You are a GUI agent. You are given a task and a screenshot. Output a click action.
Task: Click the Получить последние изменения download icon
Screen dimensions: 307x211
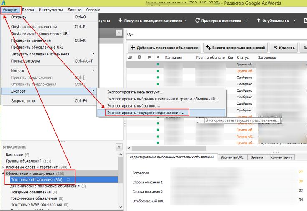coord(121,20)
